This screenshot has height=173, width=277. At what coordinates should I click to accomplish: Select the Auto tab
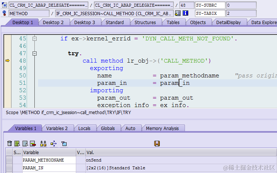coord(130,129)
